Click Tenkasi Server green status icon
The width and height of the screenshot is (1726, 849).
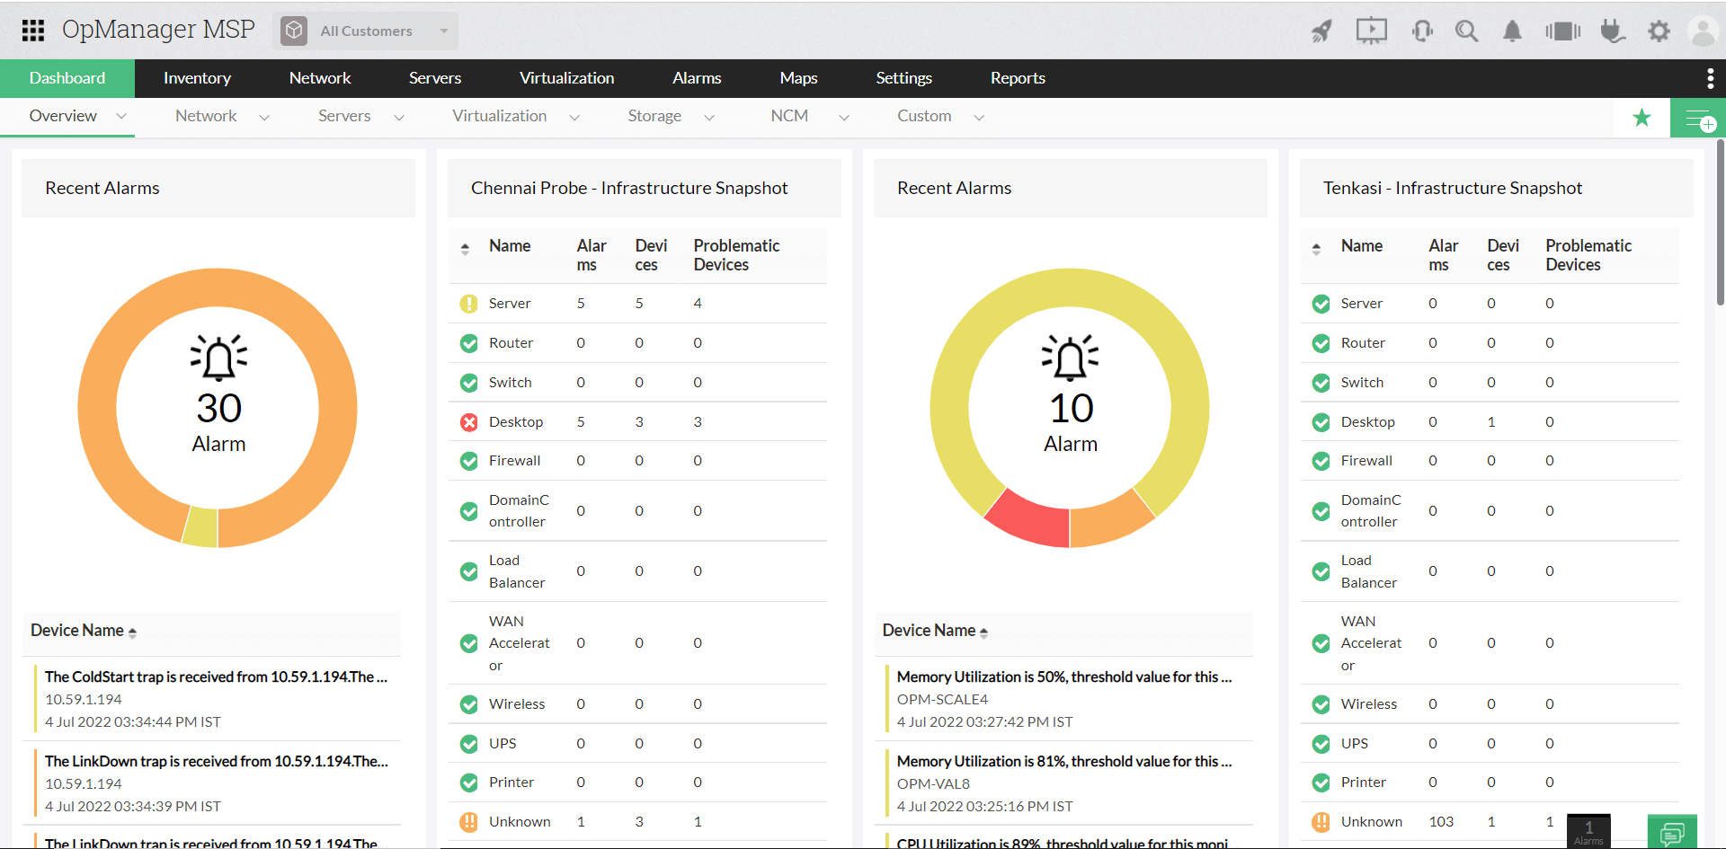(x=1321, y=304)
